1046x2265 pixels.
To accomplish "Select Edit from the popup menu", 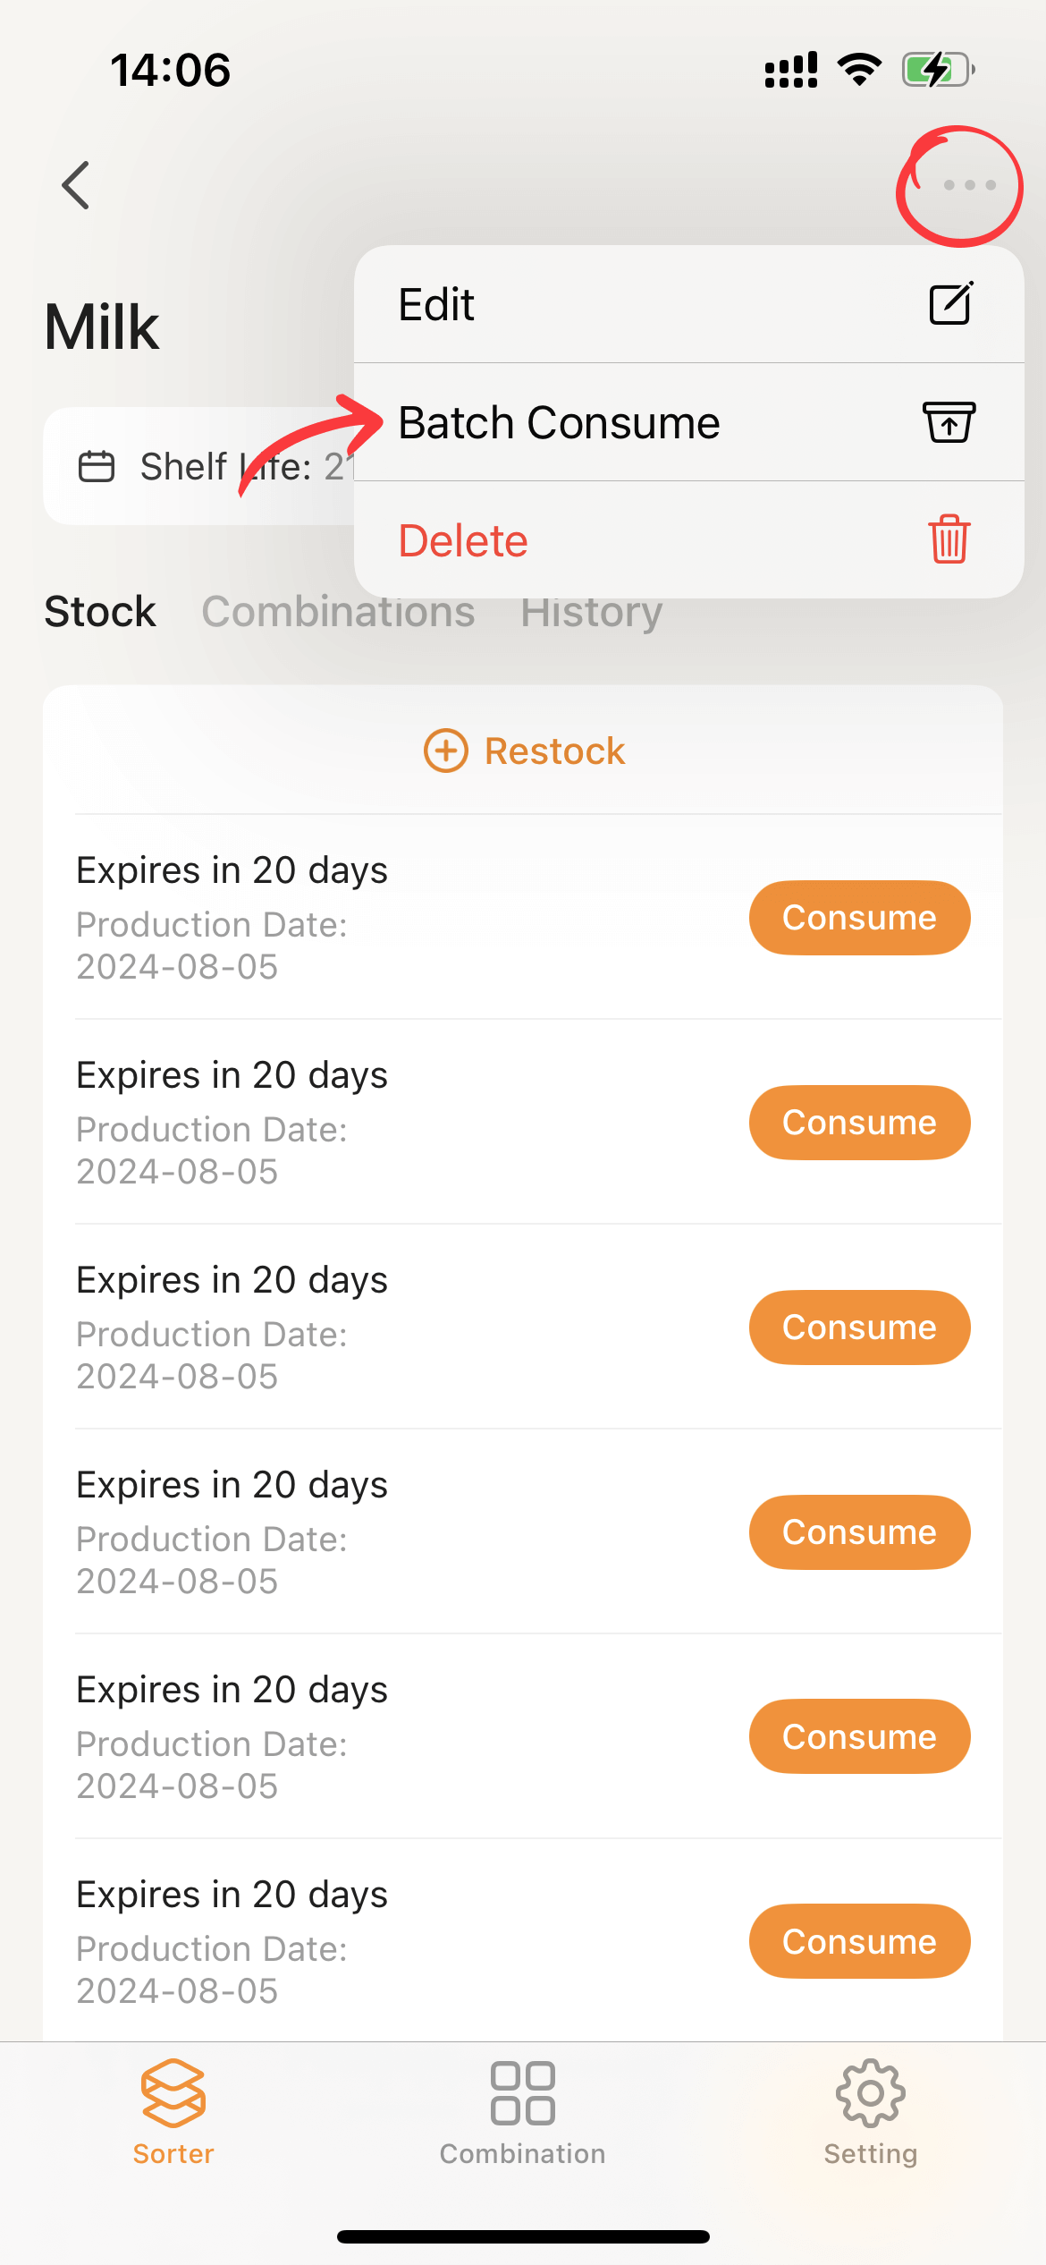I will pyautogui.click(x=436, y=305).
